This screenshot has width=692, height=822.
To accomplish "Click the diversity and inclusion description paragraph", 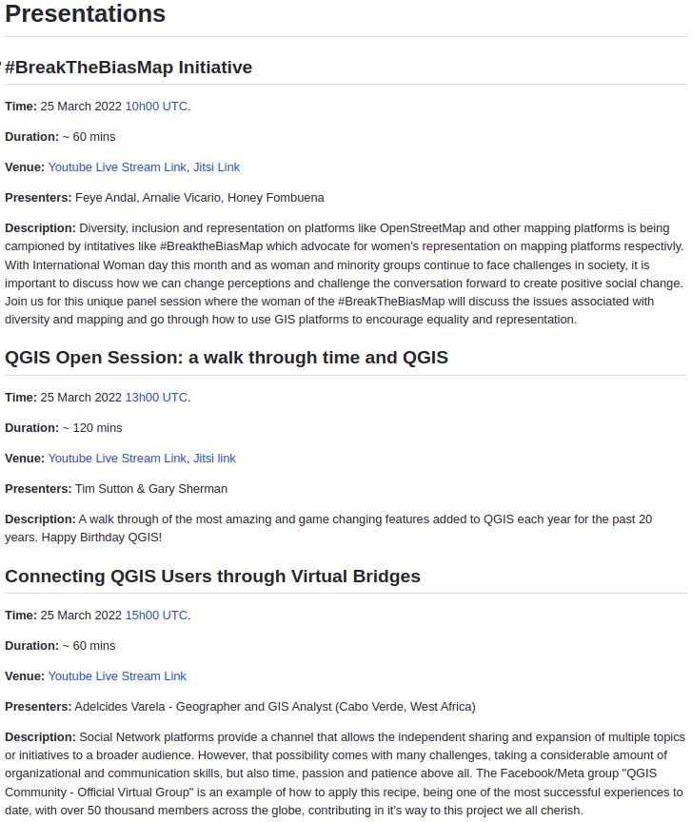I will [343, 274].
